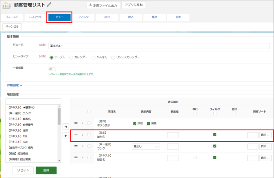Toggle filter checkbox in 識別名 row
Image resolution: width=274 pixels, height=178 pixels.
click(x=215, y=135)
